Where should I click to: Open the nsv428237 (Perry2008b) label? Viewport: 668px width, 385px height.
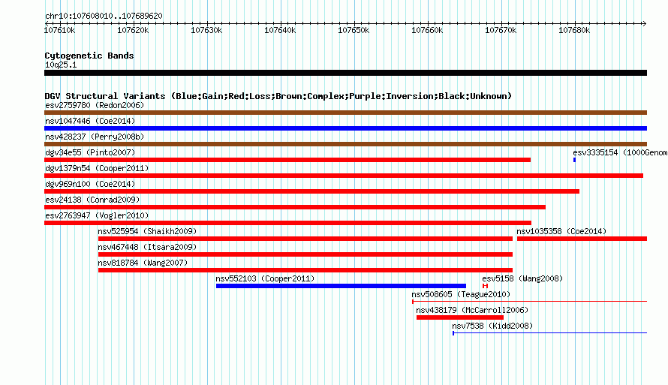pos(95,137)
